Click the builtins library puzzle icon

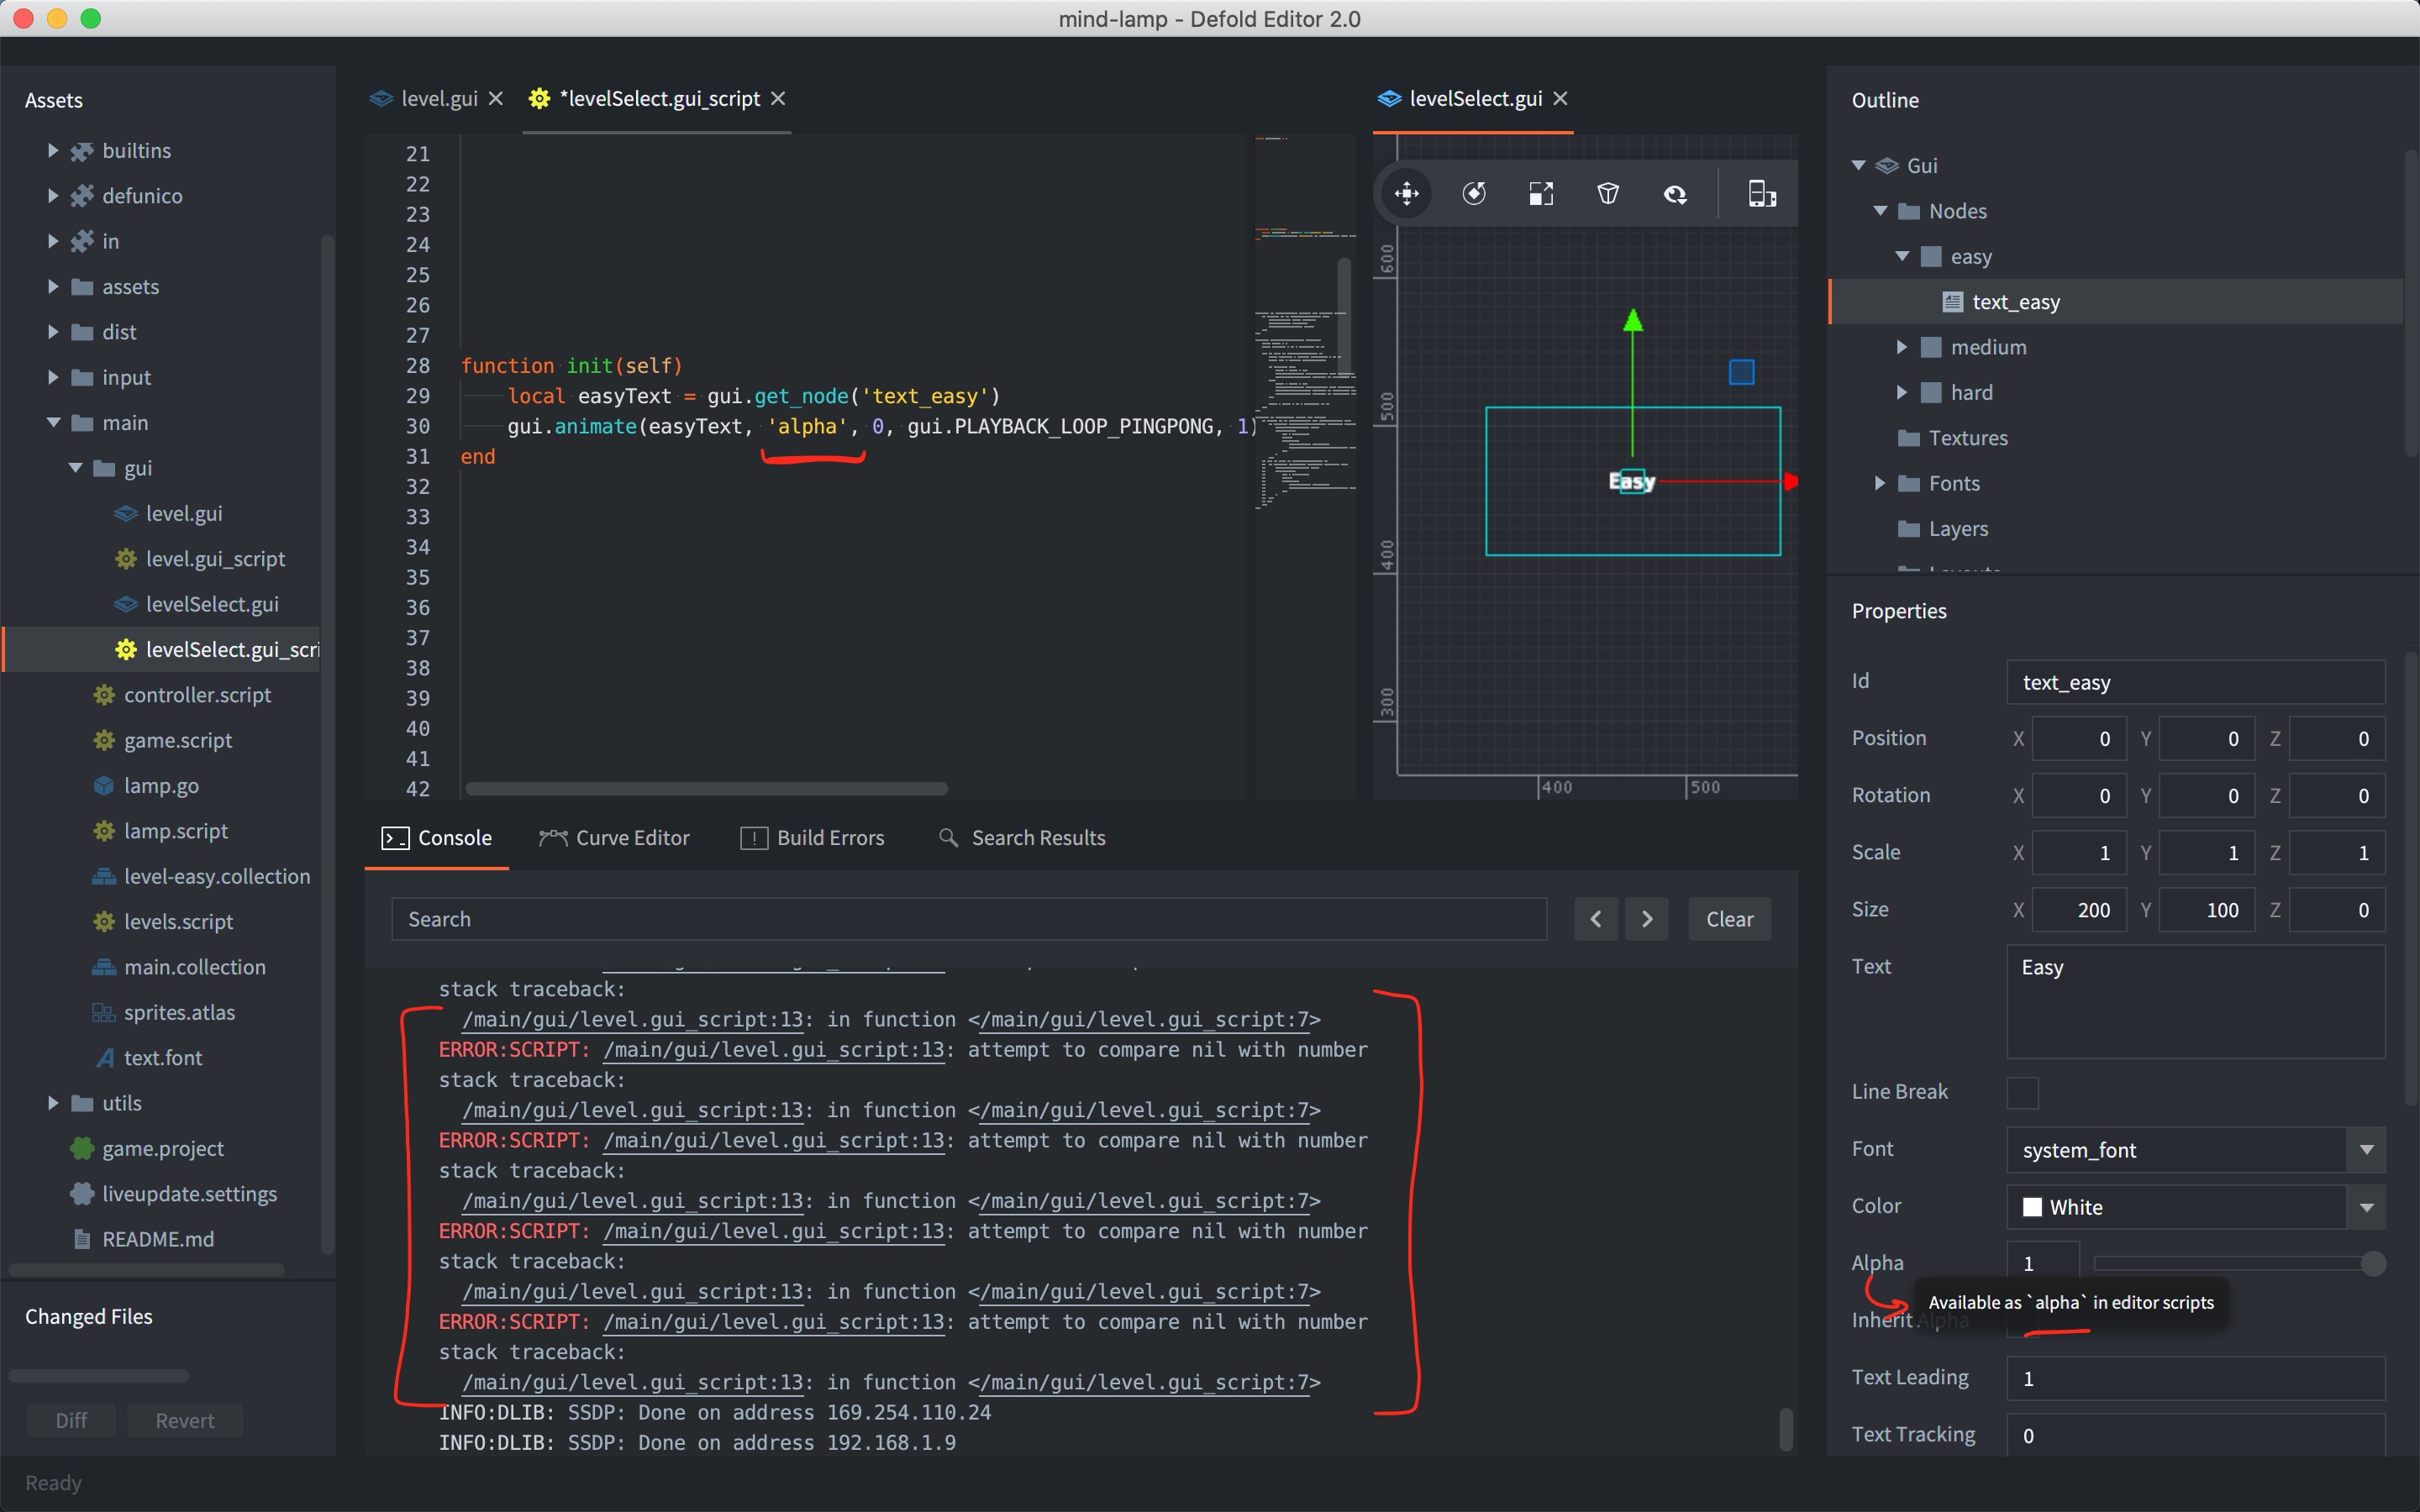82,151
